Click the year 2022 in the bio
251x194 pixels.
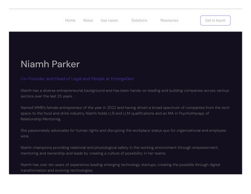click(x=111, y=108)
